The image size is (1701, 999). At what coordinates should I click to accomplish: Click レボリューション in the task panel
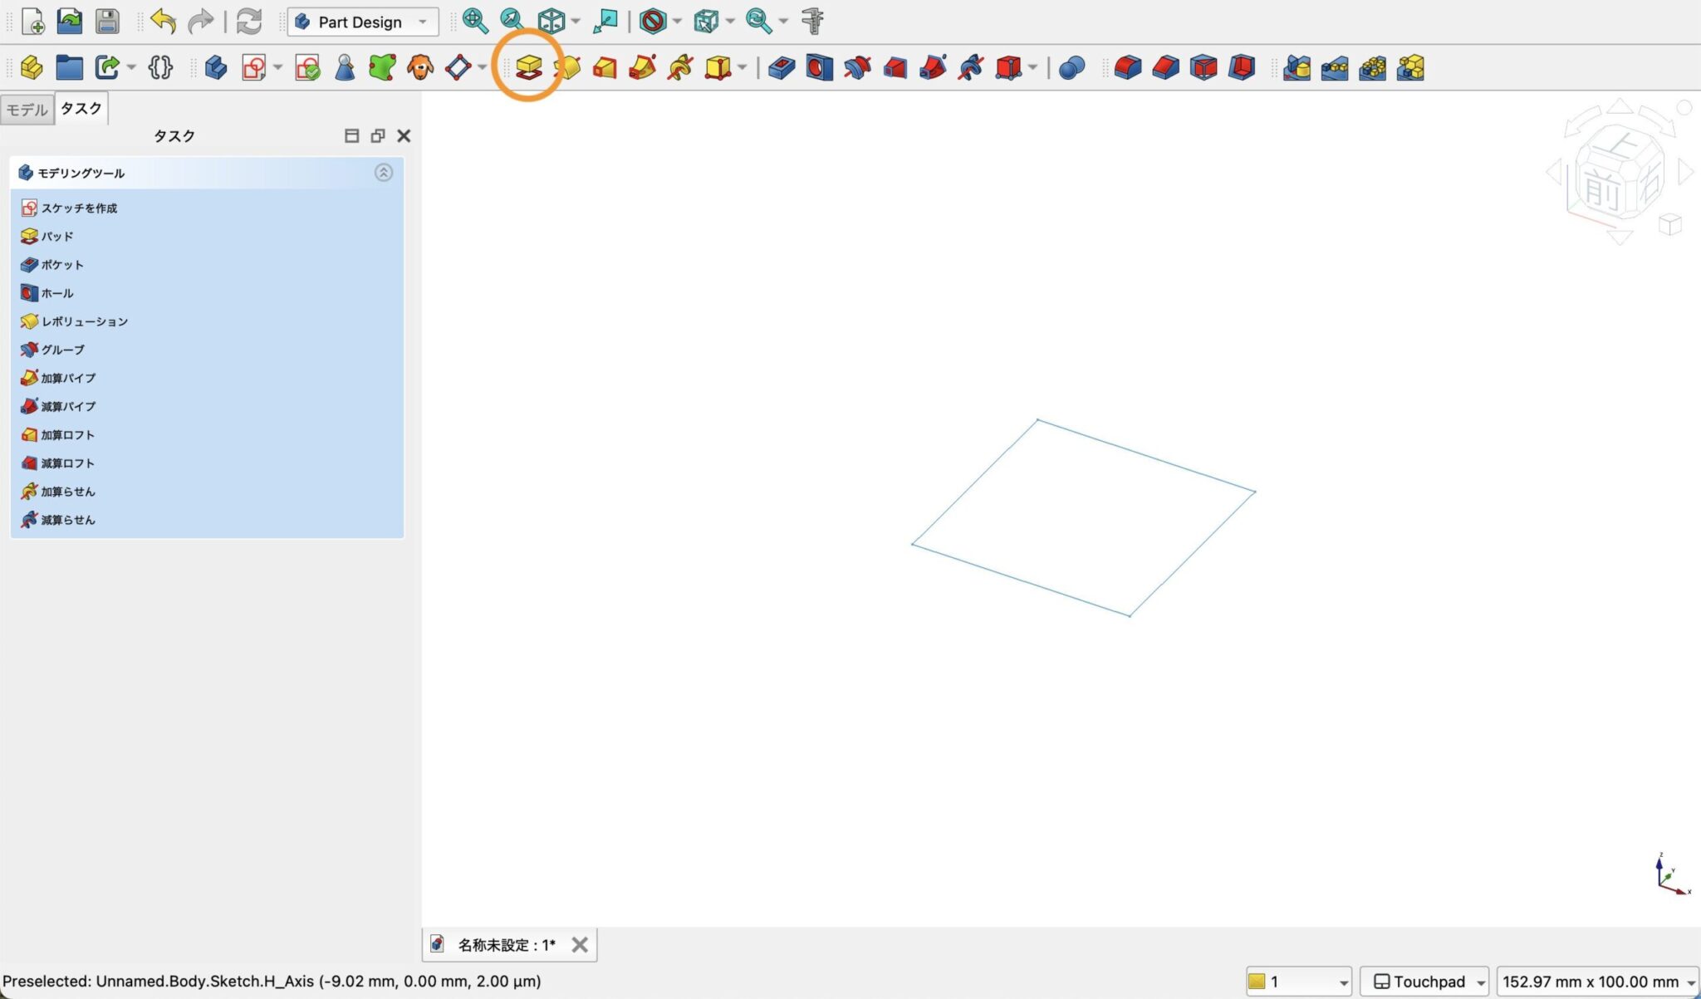[x=74, y=321]
